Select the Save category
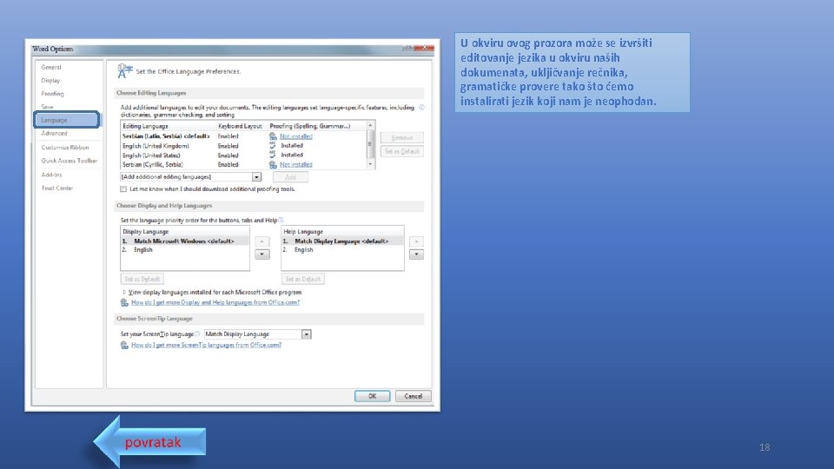This screenshot has width=834, height=469. point(47,107)
